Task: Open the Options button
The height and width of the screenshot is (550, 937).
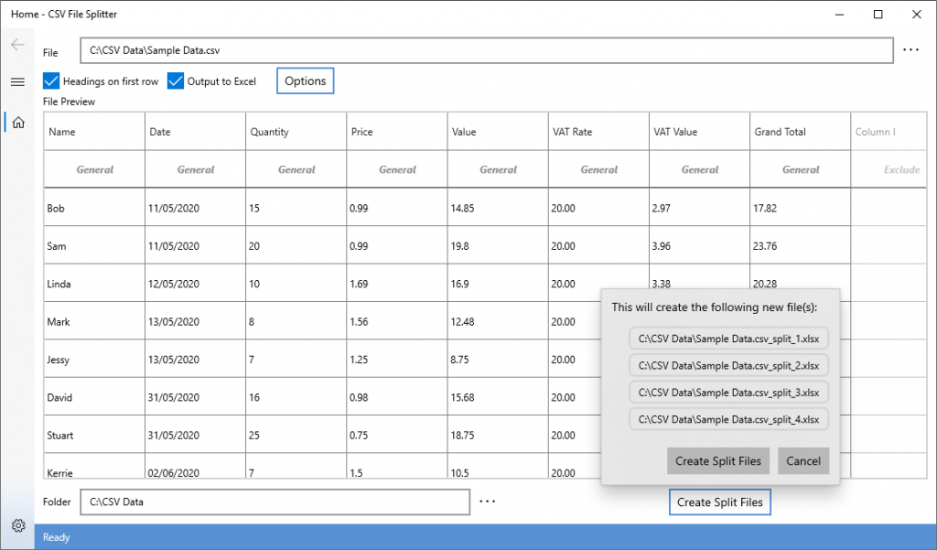Action: pos(305,81)
